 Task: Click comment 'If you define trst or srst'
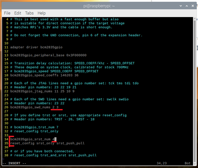click(41, 115)
